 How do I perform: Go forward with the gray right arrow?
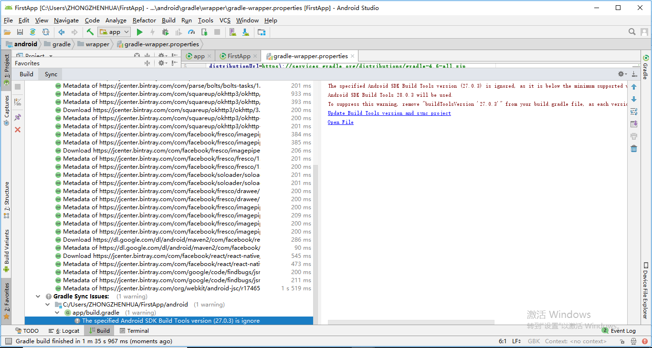[x=74, y=32]
